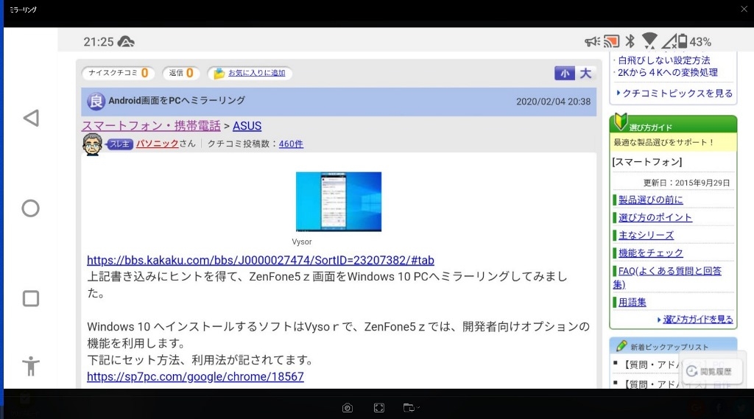Tap the Wi-Fi icon in status bar
754x419 pixels.
[x=649, y=41]
